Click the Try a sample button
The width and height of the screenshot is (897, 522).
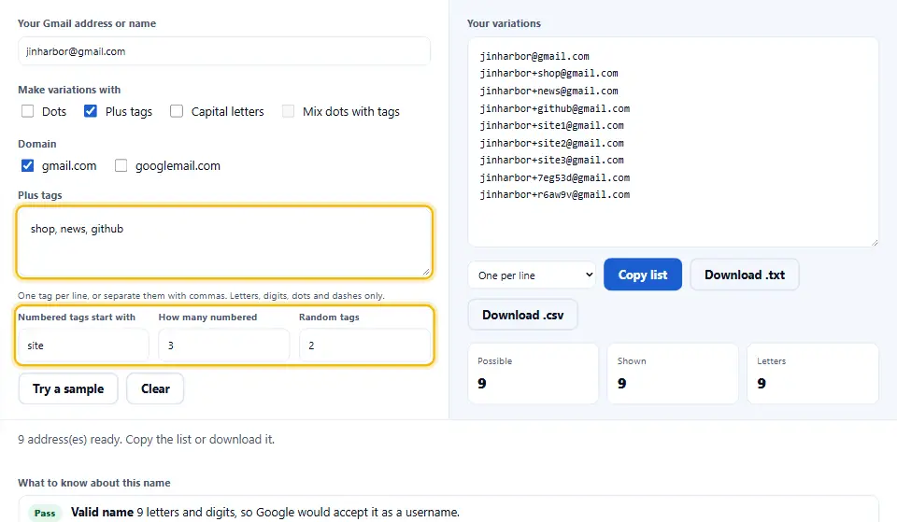pos(68,388)
